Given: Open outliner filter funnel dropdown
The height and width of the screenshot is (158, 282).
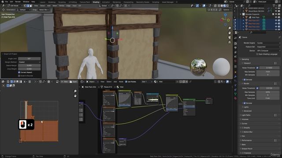Looking at the screenshot, I should coord(275,6).
